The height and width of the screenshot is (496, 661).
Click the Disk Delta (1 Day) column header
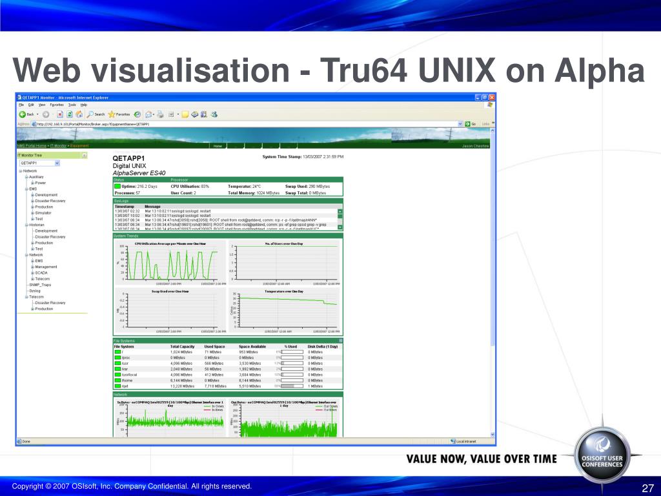323,346
